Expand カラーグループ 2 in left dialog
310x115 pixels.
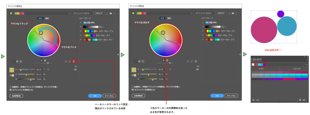click(x=81, y=35)
